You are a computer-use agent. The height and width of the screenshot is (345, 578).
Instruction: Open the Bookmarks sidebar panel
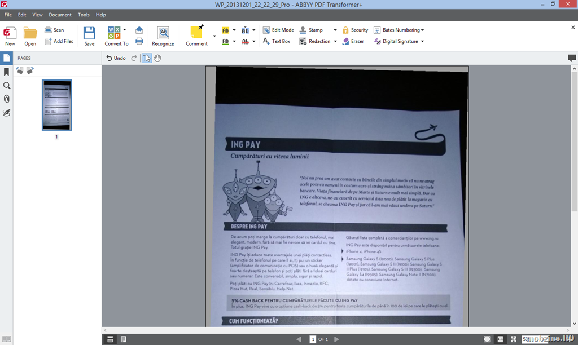[x=6, y=72]
